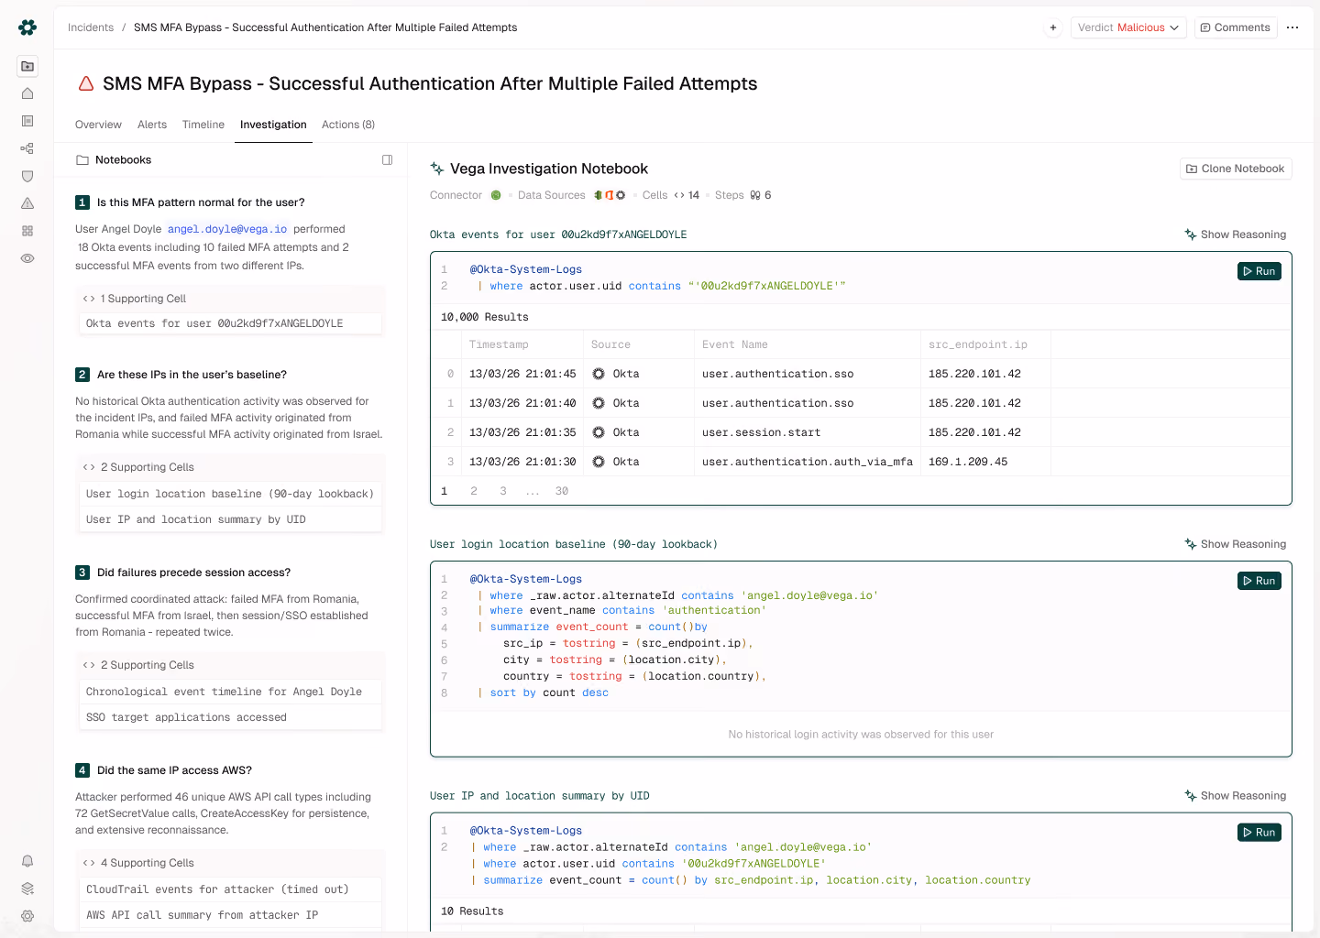Go to Incidents breadcrumb
The width and height of the screenshot is (1320, 938).
[91, 27]
